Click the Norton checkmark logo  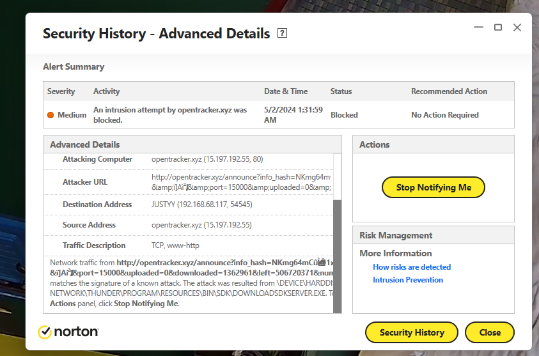coord(44,332)
